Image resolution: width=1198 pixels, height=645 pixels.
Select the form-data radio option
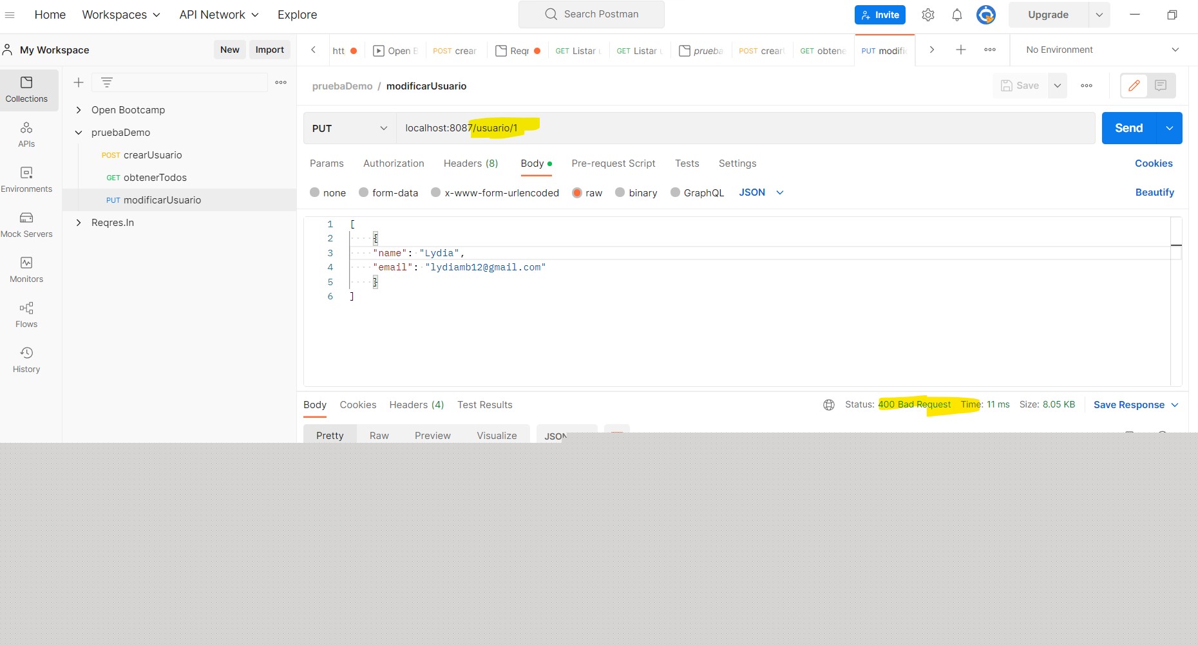[364, 192]
